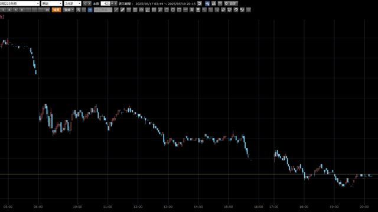Select the trend line drawing tool
Screen dimensions: 378x212
[x=116, y=10]
